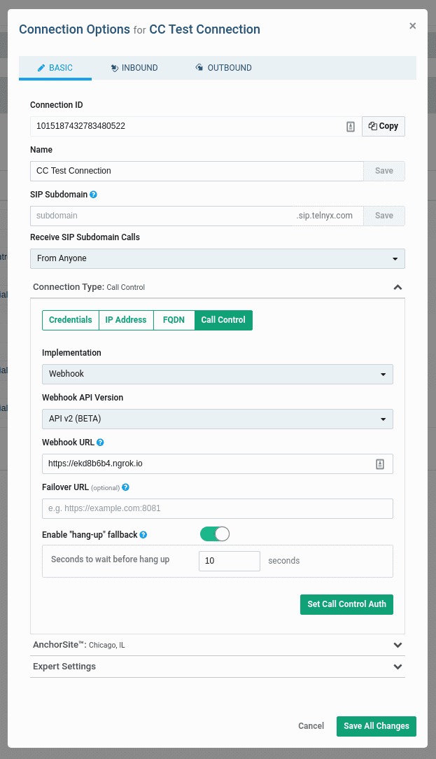This screenshot has width=436, height=759.
Task: Click the seconds to wait input field
Action: [229, 561]
